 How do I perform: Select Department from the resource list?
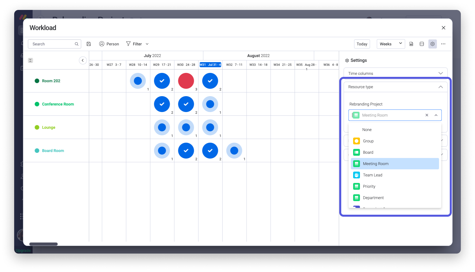[x=395, y=198]
